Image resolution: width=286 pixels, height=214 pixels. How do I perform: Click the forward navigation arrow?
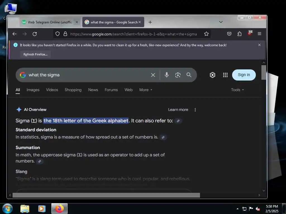(x=25, y=34)
